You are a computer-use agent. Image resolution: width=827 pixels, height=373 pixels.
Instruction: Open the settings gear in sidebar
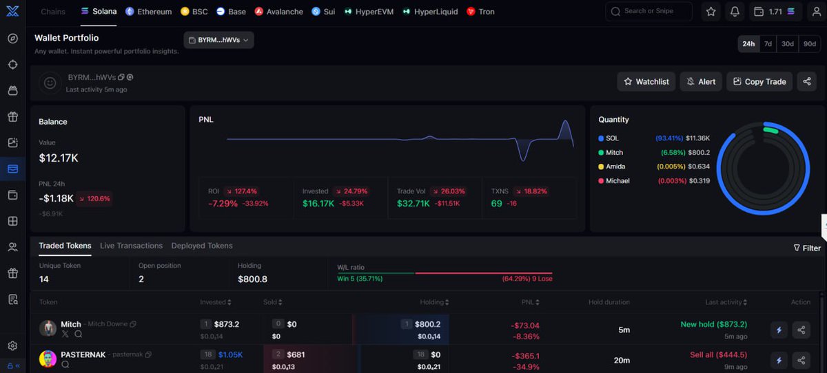(12, 345)
